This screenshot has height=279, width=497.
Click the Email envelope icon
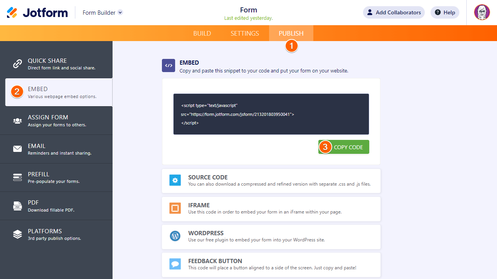click(x=17, y=149)
